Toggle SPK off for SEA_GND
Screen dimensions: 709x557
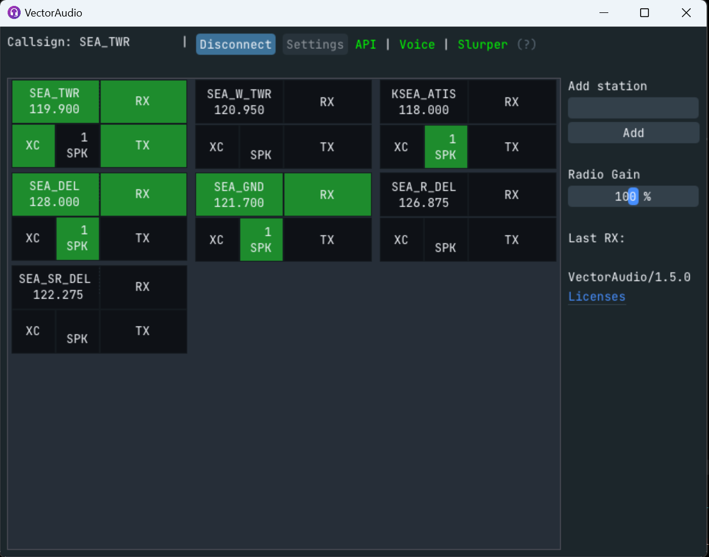pos(261,239)
